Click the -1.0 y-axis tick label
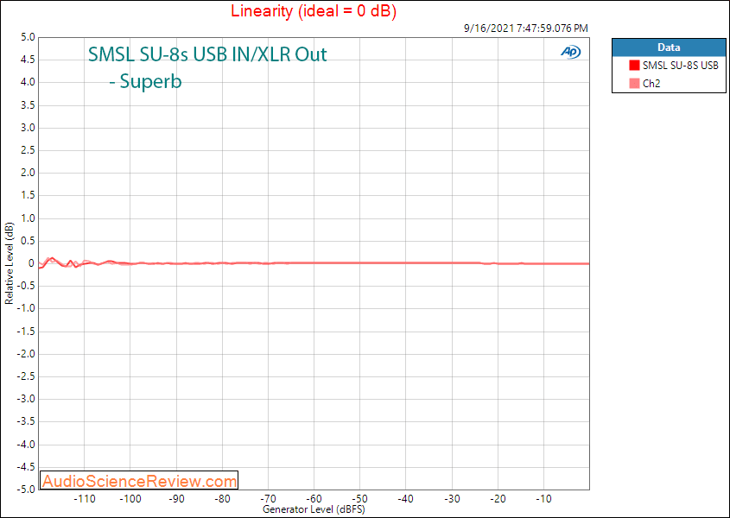 click(26, 308)
